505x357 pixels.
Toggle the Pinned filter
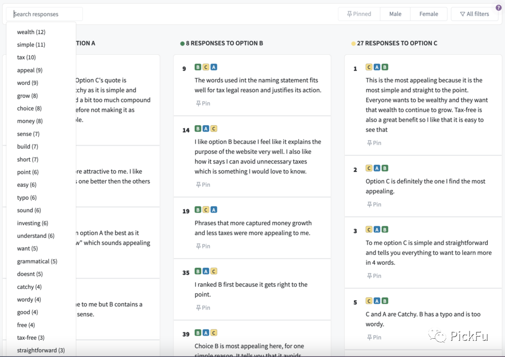click(x=359, y=14)
